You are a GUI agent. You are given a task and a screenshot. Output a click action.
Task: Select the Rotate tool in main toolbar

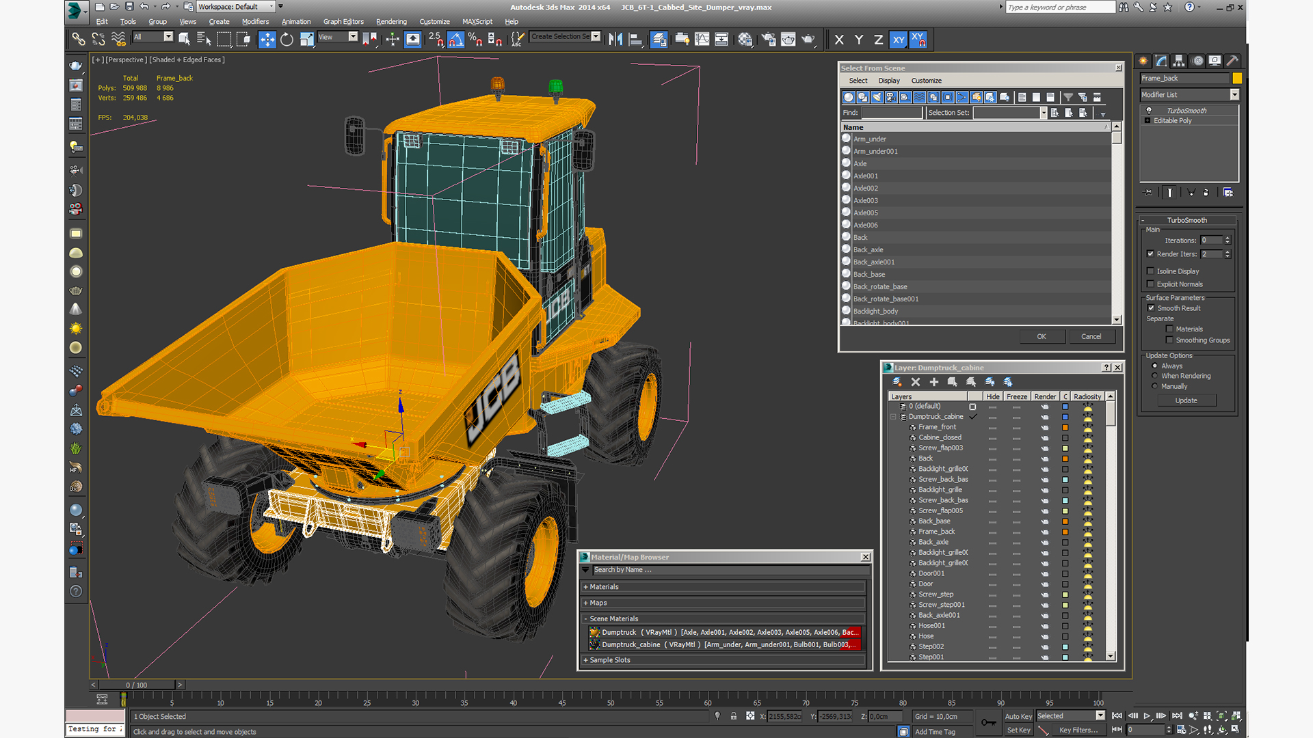coord(287,40)
